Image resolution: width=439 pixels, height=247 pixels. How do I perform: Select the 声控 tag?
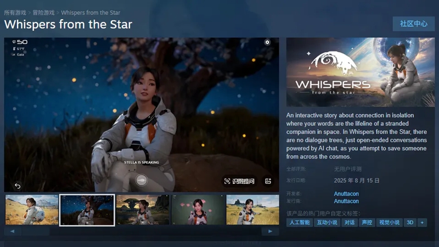pos(367,223)
